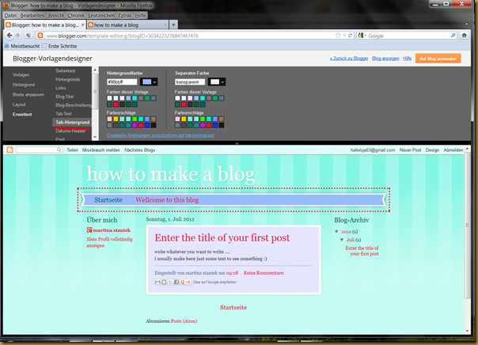Select Breite anpassen in the designer sidebar
The width and height of the screenshot is (478, 345).
[28, 94]
